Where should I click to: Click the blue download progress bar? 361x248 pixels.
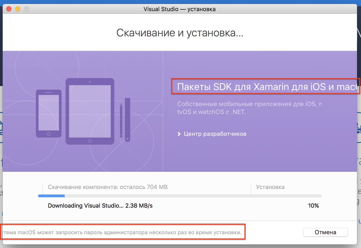(x=51, y=196)
